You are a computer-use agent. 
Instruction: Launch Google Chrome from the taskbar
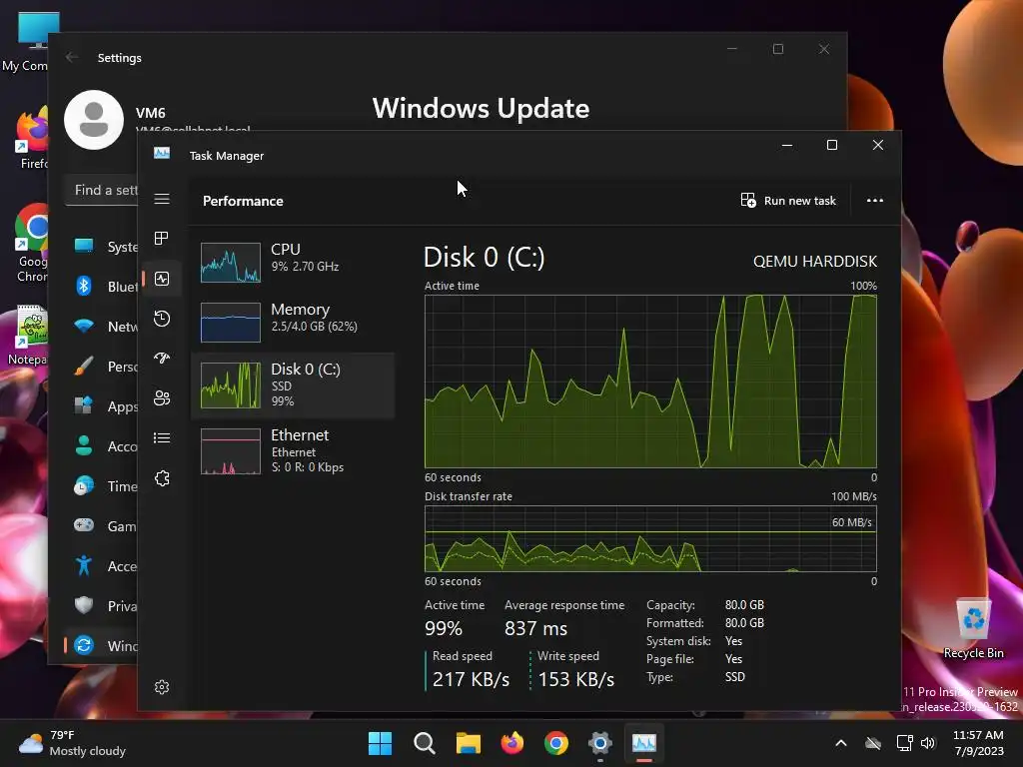[x=556, y=743]
